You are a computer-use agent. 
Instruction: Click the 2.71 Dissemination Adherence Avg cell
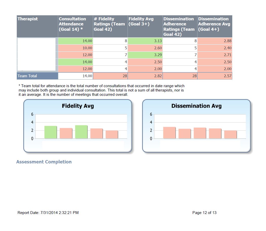pos(215,55)
